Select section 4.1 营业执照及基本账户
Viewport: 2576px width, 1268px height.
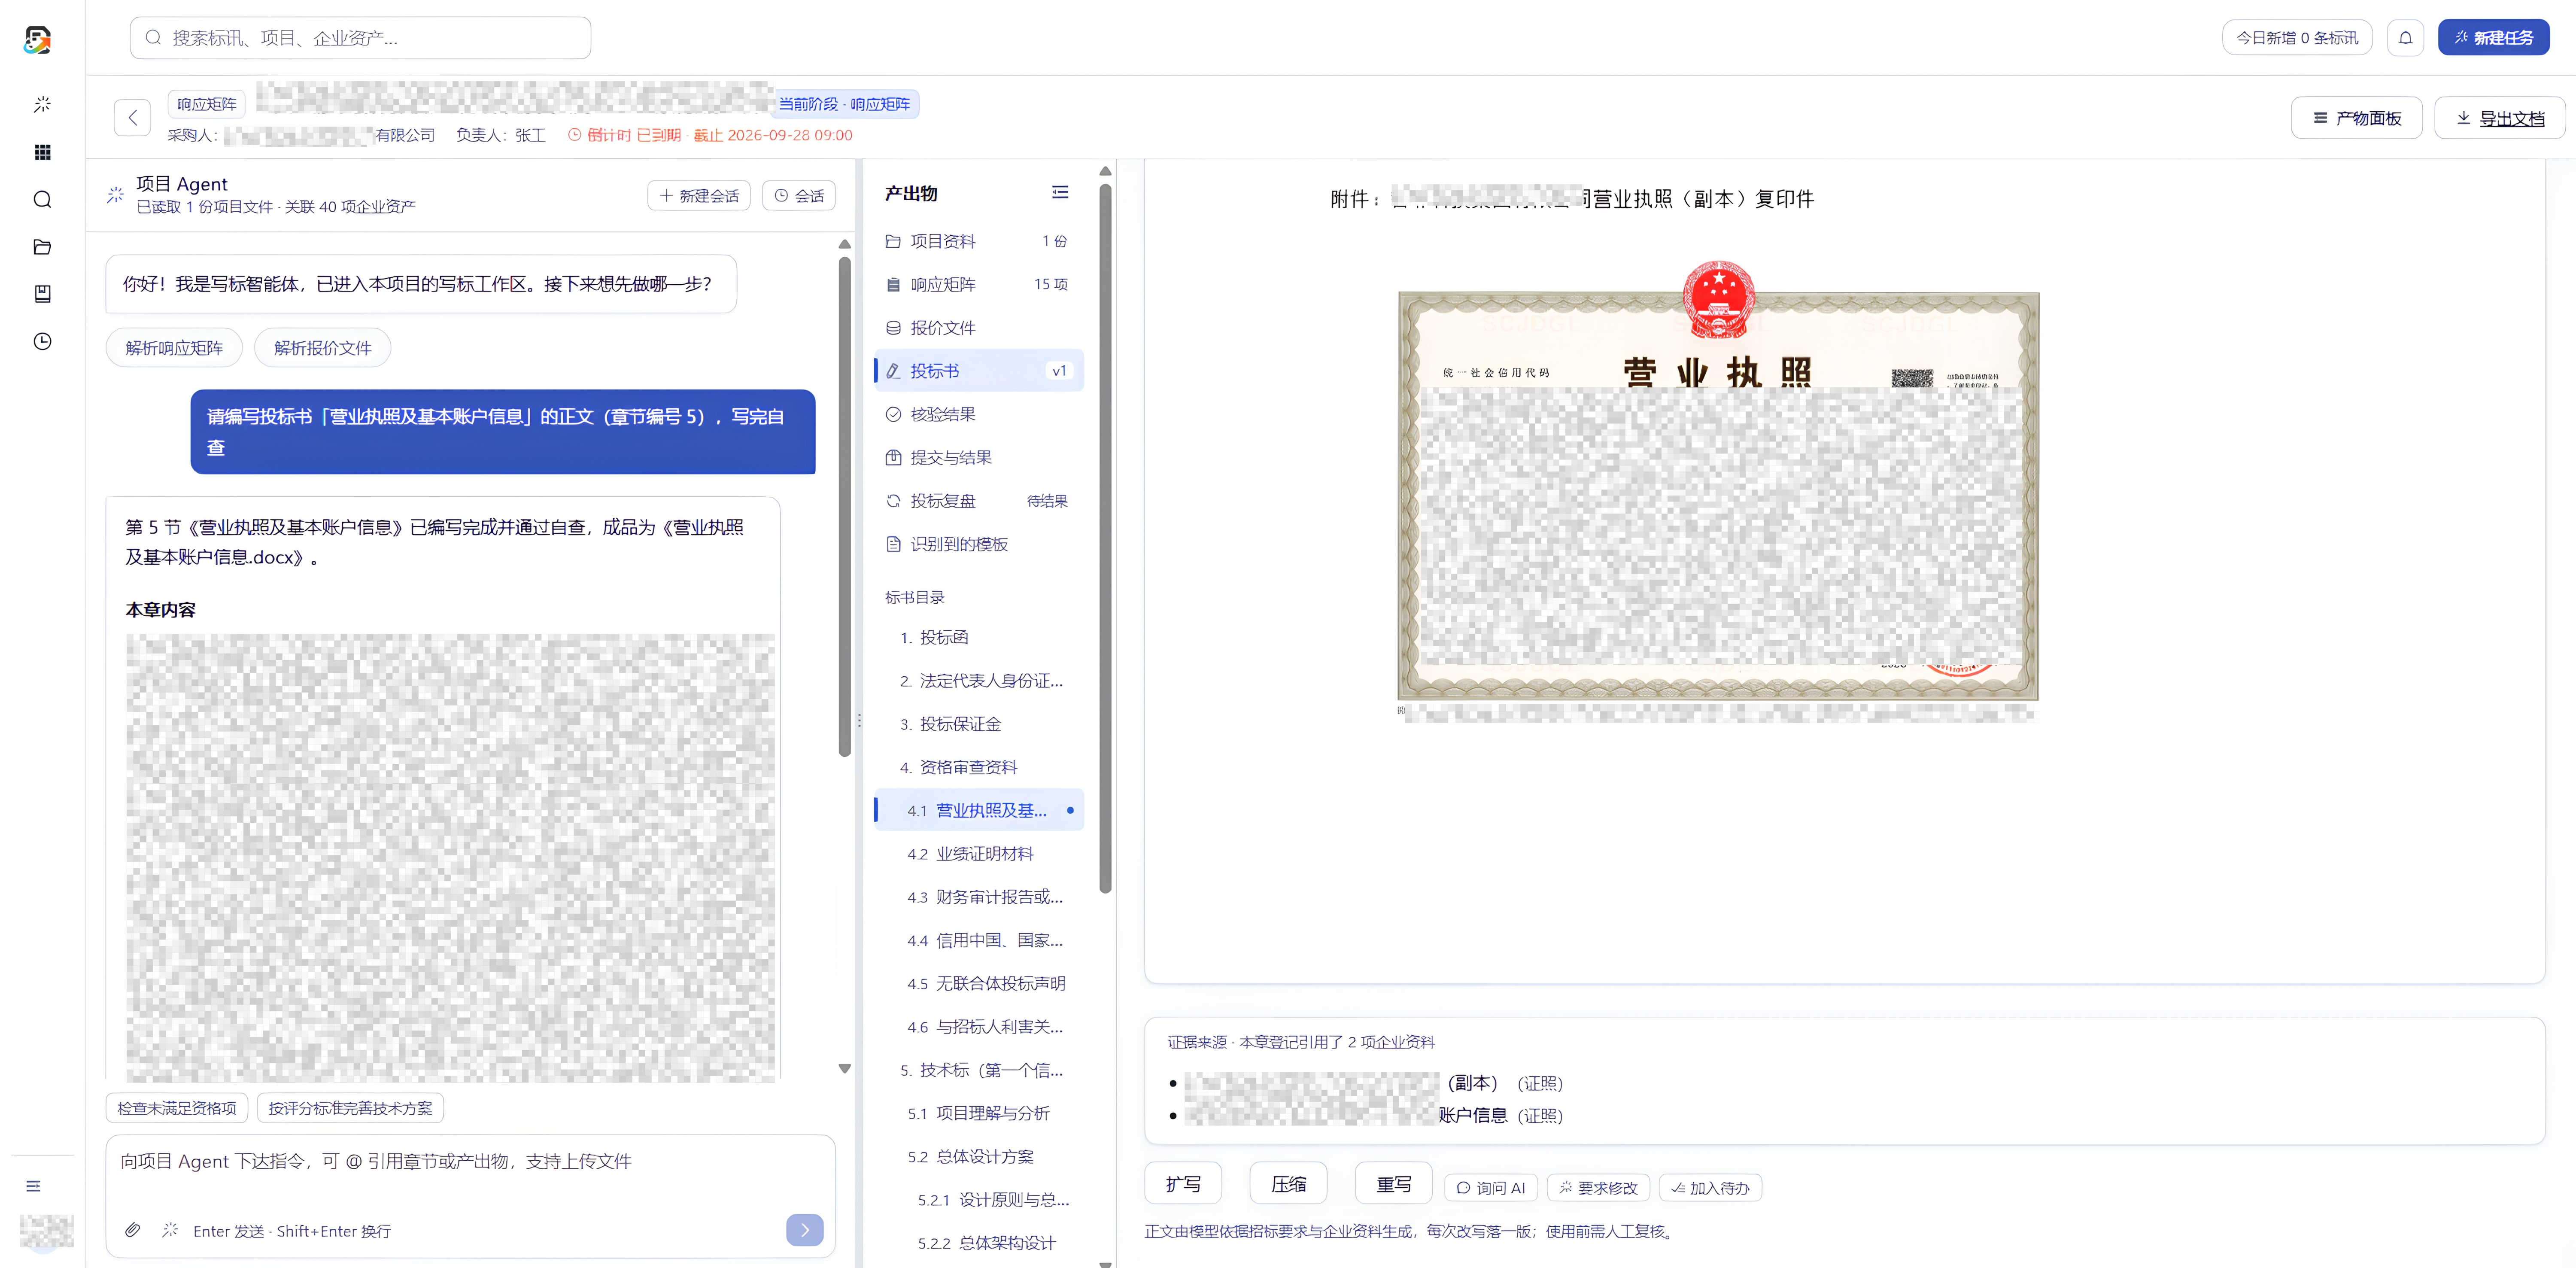pyautogui.click(x=978, y=810)
